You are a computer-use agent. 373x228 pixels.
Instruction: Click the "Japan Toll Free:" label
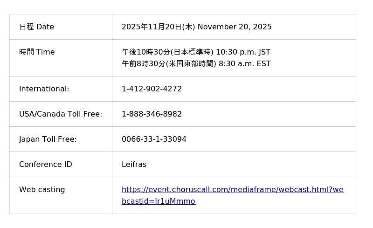[x=48, y=139]
